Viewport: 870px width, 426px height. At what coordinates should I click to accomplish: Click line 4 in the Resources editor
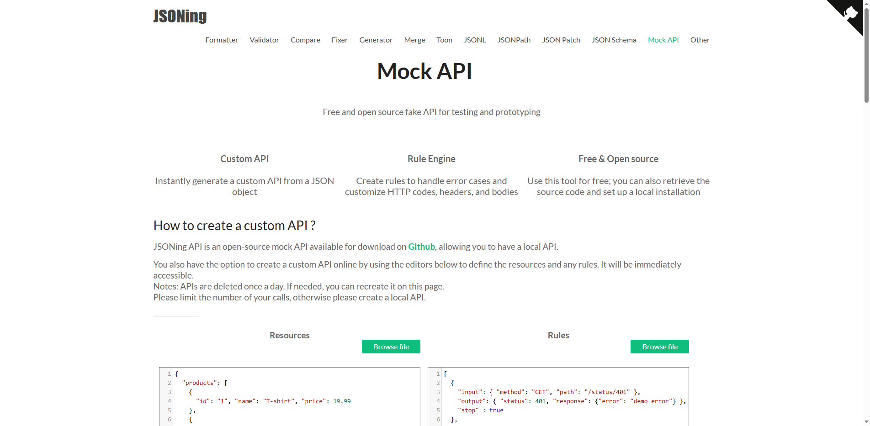point(274,401)
